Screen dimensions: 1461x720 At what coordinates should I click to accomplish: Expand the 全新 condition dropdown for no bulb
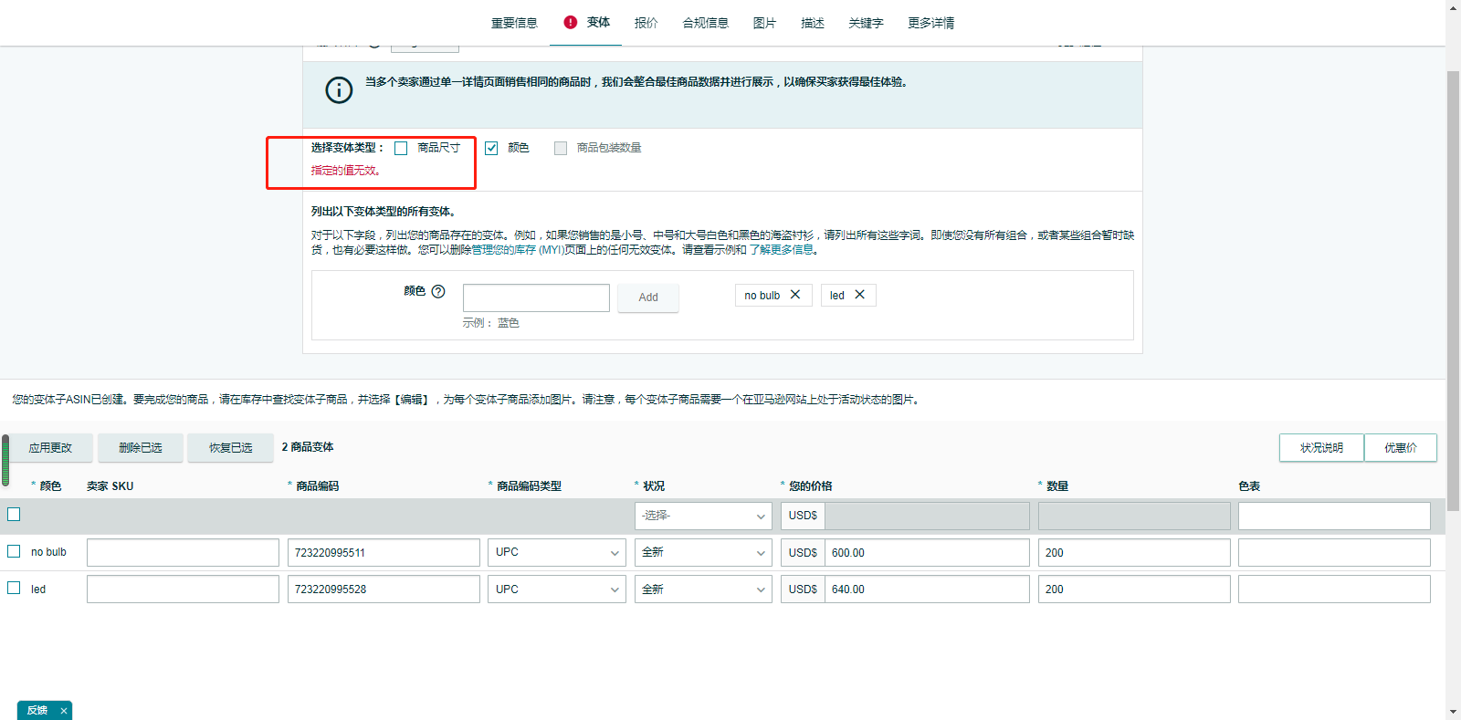[703, 552]
